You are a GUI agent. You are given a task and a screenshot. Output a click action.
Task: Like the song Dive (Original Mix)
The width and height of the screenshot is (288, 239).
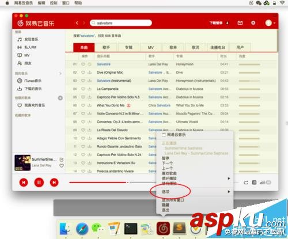tap(83, 73)
